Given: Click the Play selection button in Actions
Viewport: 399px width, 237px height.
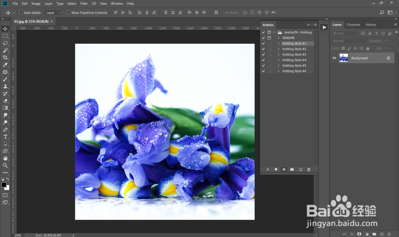Looking at the screenshot, I should coord(284,169).
